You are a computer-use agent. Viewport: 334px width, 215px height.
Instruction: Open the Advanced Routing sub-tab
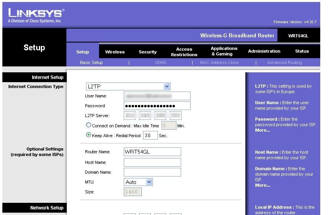coord(284,62)
